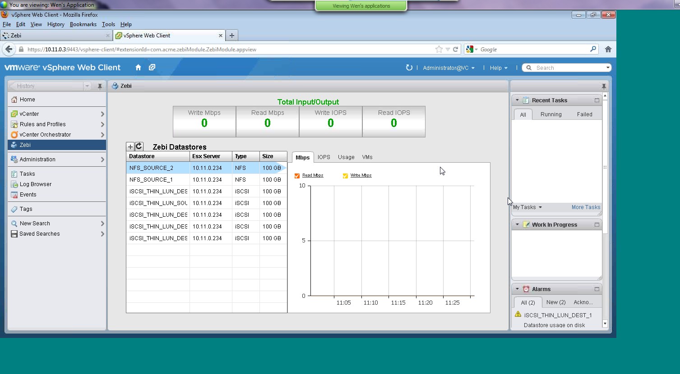The width and height of the screenshot is (680, 374).
Task: Sort by the Datastore column header
Action: click(158, 156)
